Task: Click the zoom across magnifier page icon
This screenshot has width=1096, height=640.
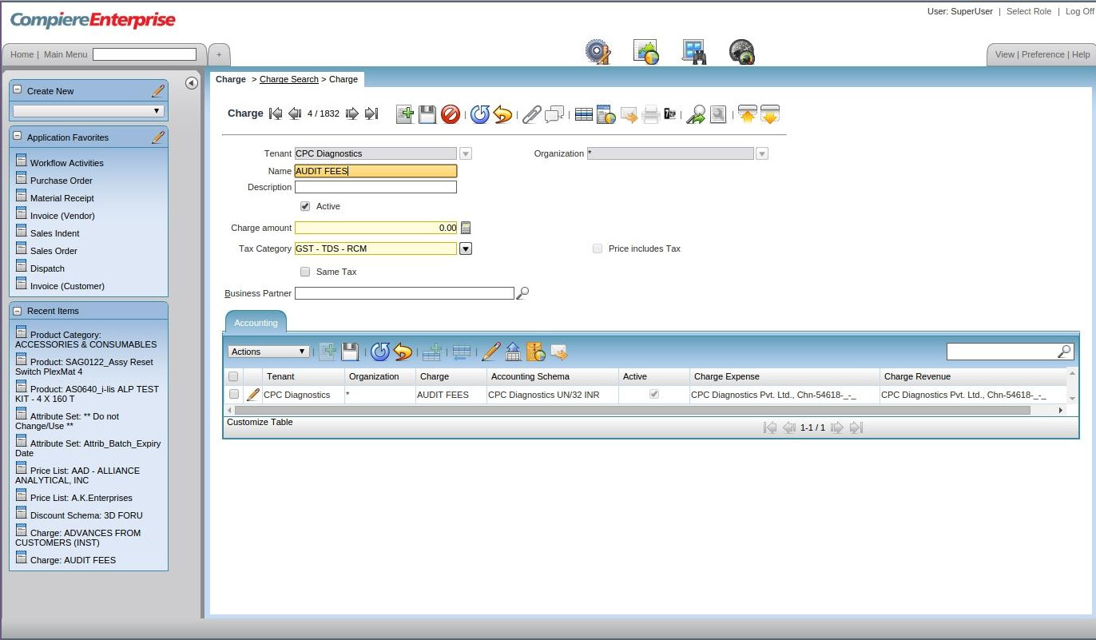Action: (718, 114)
